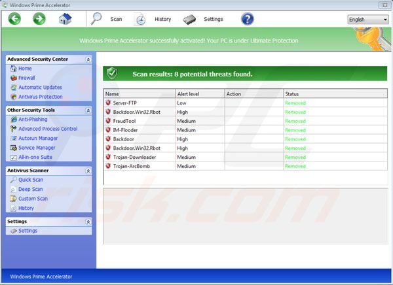The width and height of the screenshot is (393, 285).
Task: Open the sidebar Settings link
Action: coord(28,231)
